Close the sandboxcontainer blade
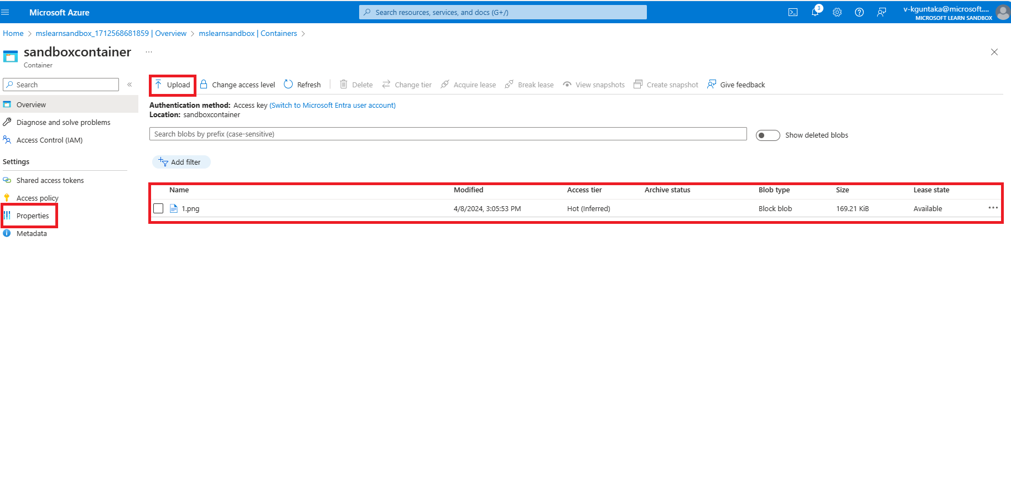Screen dimensions: 1011x493 (994, 52)
